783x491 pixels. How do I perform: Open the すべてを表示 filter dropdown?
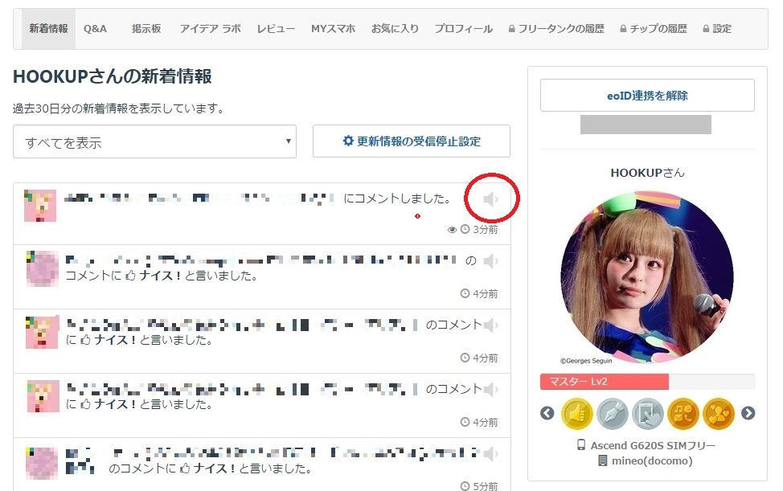(154, 142)
